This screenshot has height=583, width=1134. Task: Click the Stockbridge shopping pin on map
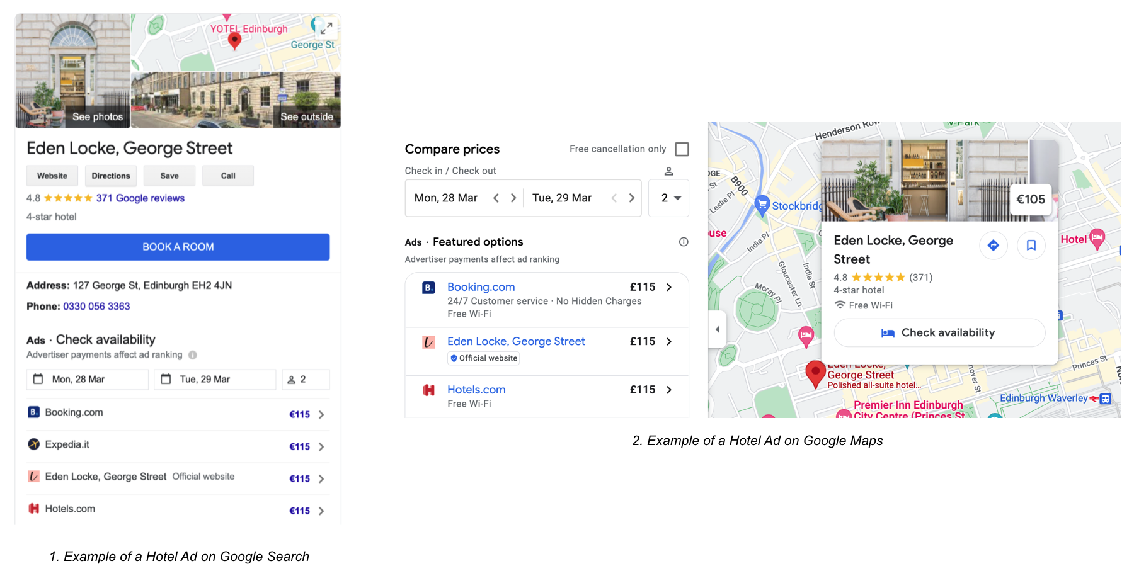pyautogui.click(x=762, y=205)
